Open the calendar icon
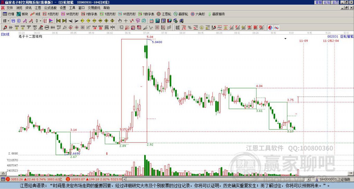Viewport: 354px width, 189px height. [x=151, y=21]
